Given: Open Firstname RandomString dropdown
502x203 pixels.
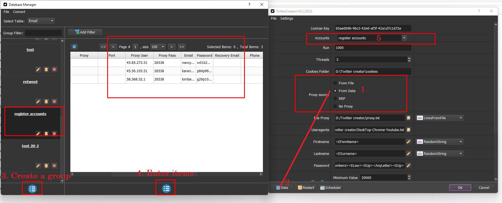Looking at the screenshot, I should pyautogui.click(x=439, y=142).
